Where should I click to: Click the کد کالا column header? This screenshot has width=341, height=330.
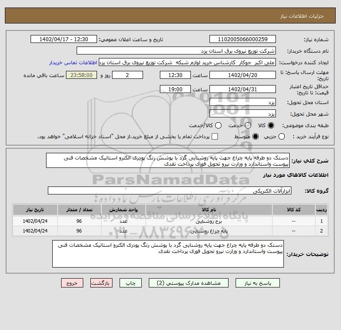(294, 210)
